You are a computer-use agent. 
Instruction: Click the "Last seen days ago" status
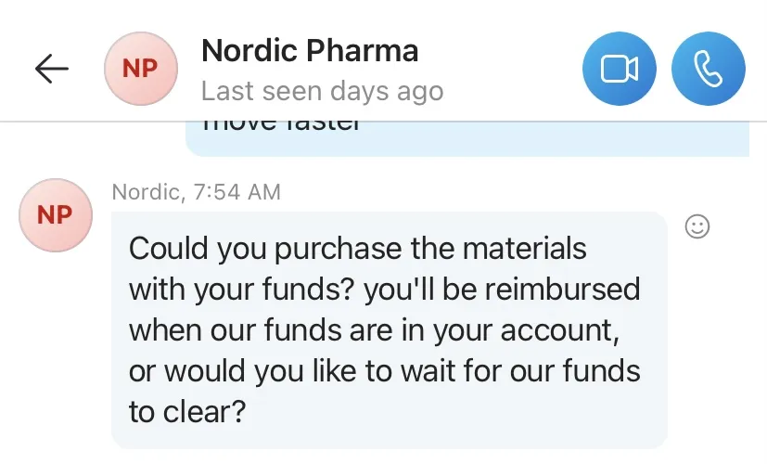point(323,92)
